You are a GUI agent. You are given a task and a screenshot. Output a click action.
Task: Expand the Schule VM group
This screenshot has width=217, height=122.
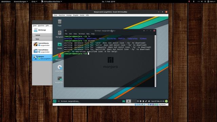point(34,35)
